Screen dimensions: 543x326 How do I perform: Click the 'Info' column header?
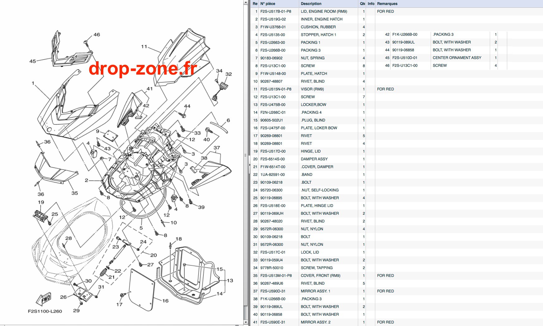(371, 4)
